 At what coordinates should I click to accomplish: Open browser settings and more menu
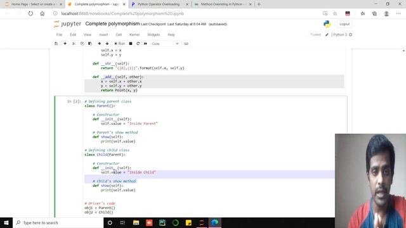pos(398,13)
